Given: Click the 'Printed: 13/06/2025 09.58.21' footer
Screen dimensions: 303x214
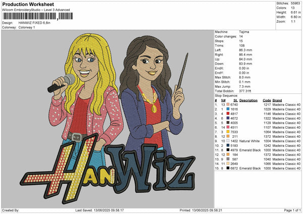Looking at the screenshot, I should pos(201,210).
